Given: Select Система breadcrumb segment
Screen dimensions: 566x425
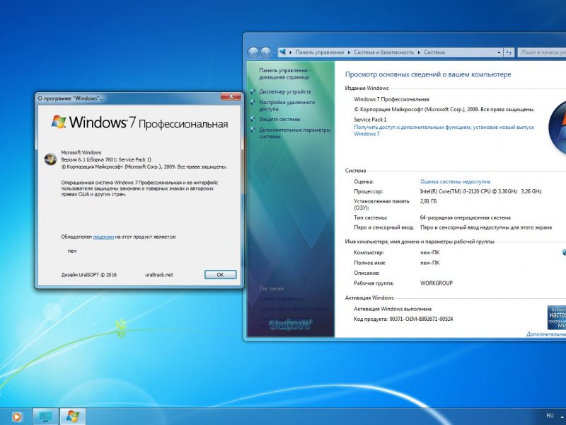Looking at the screenshot, I should 434,52.
